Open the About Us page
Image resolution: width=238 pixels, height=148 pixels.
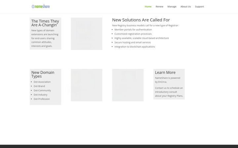[186, 7]
